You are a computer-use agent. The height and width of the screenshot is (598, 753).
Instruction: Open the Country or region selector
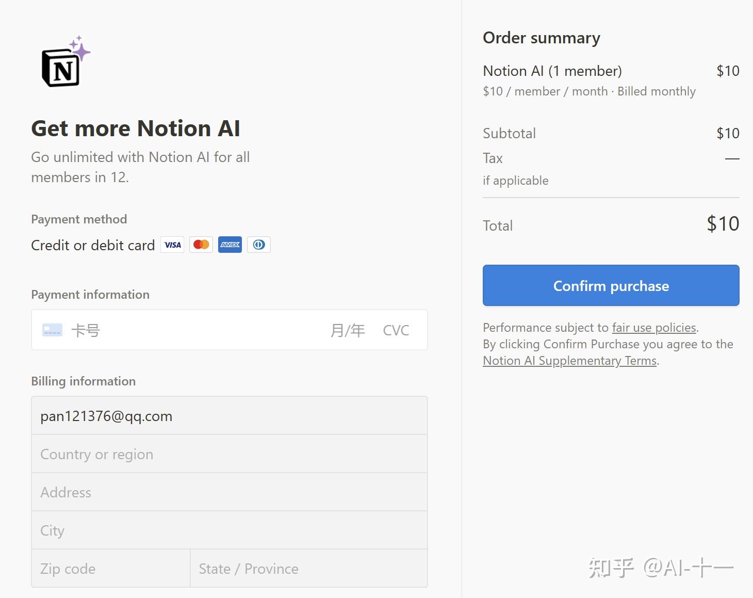(x=230, y=454)
